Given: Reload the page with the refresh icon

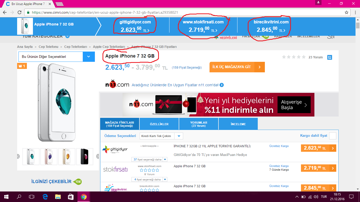Looking at the screenshot, I should pyautogui.click(x=20, y=12).
